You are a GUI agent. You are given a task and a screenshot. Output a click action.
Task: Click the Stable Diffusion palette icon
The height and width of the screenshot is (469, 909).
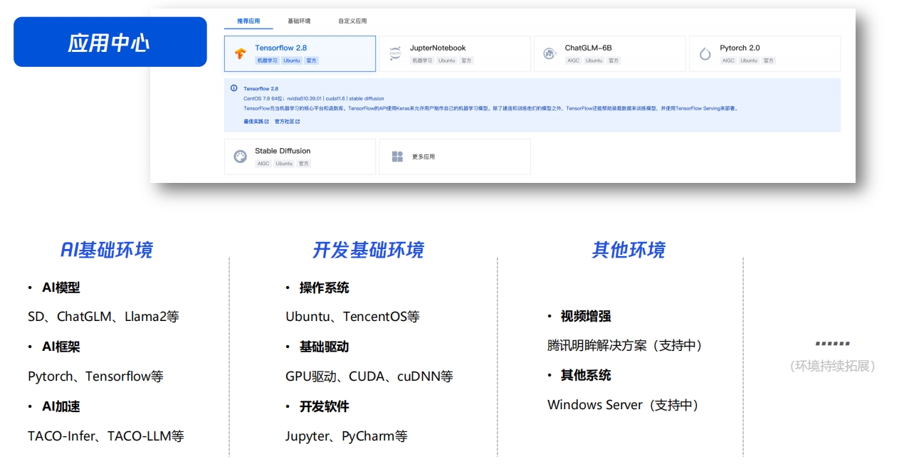[x=240, y=157]
